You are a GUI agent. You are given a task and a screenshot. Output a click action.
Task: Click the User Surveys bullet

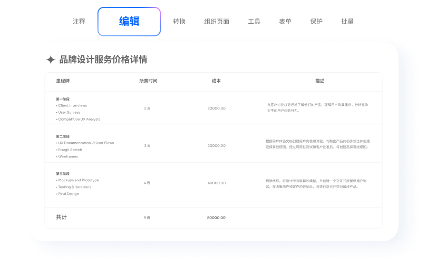tap(69, 112)
